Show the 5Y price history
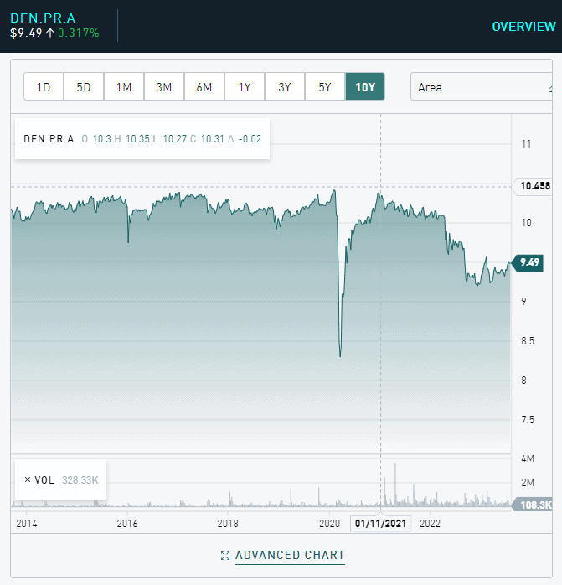Screen dimensions: 562x585 [325, 87]
